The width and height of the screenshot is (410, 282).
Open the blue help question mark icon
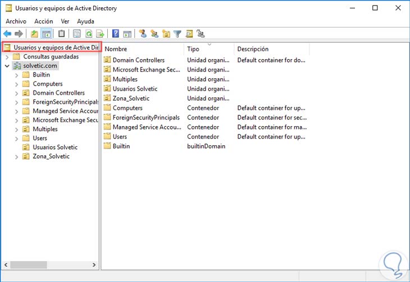pyautogui.click(x=115, y=34)
